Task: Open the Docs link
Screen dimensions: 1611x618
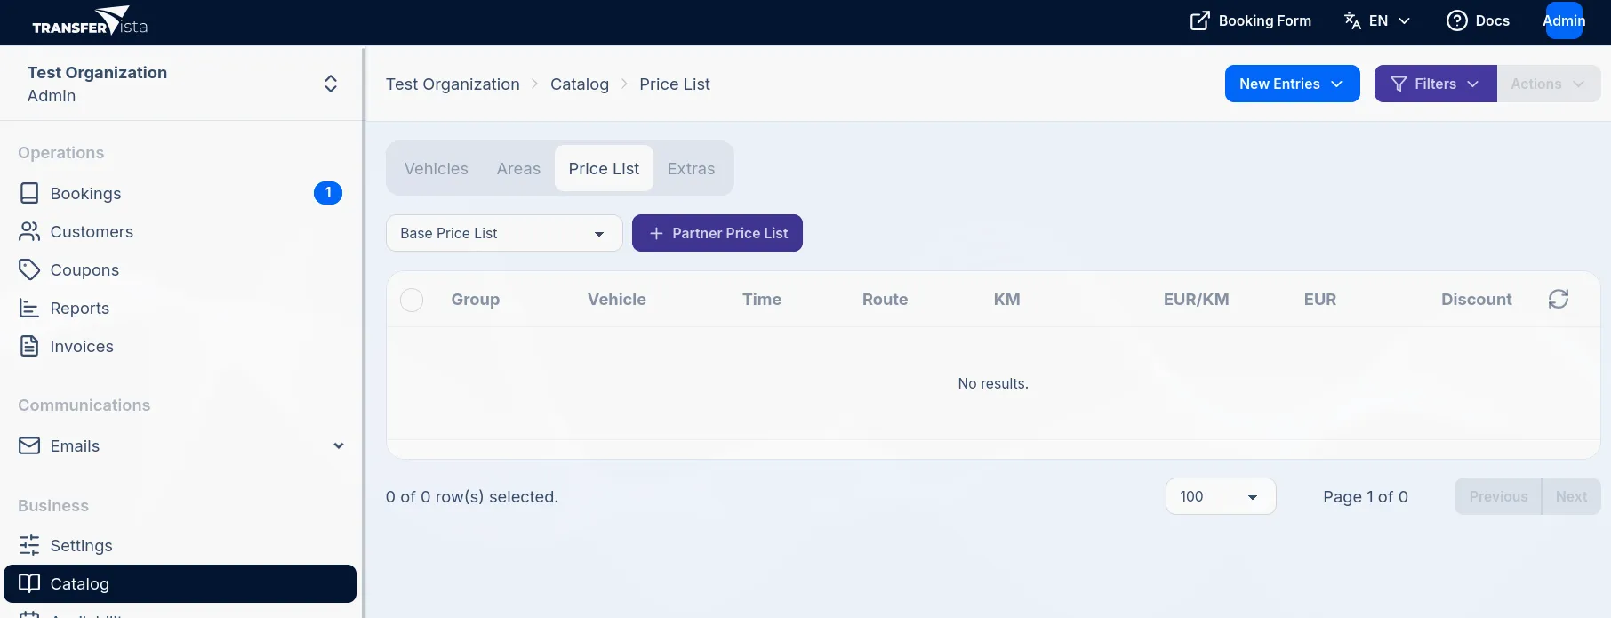Action: [x=1479, y=20]
